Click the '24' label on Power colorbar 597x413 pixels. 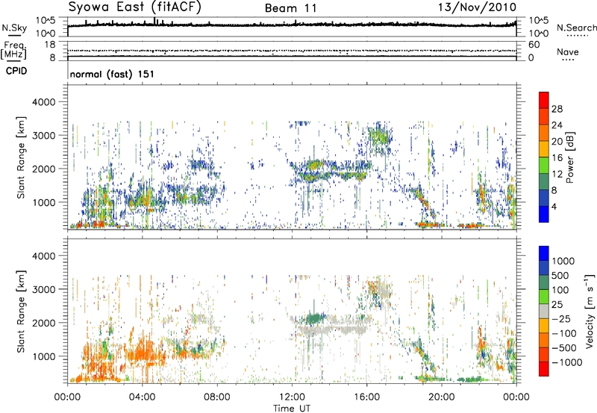557,125
